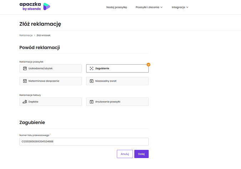
Task: Select the Uszkodzenie/ubytek complaint reason
Action: tap(51, 69)
